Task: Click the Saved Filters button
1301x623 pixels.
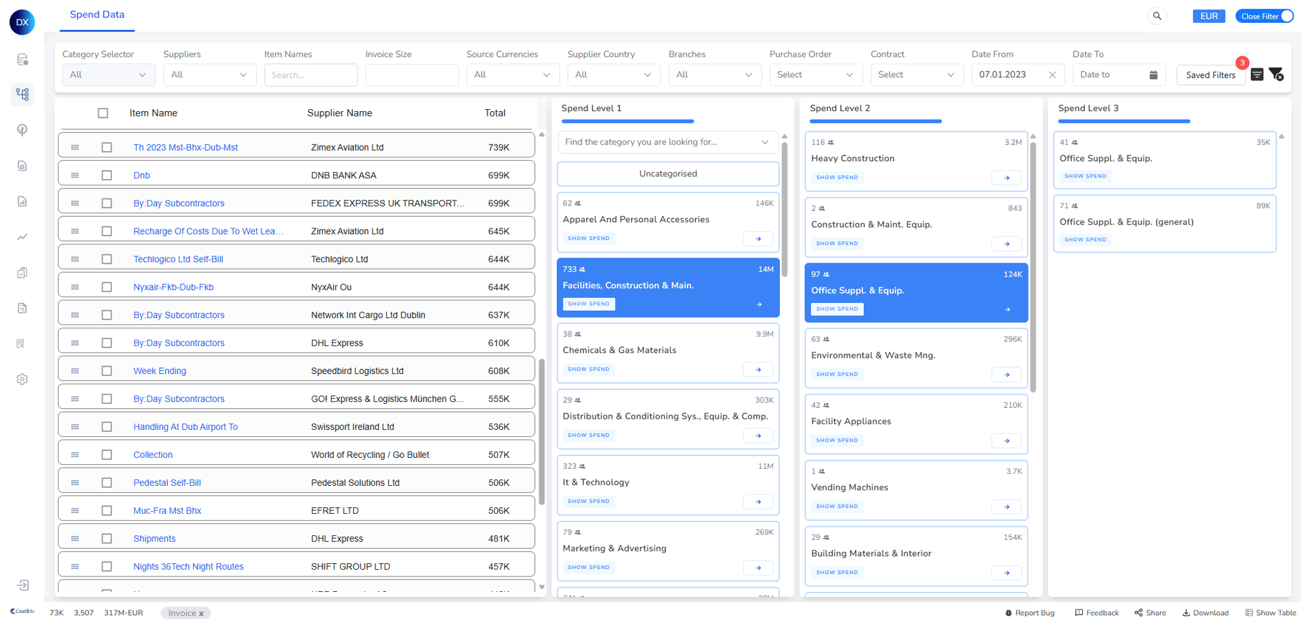Action: (1210, 75)
